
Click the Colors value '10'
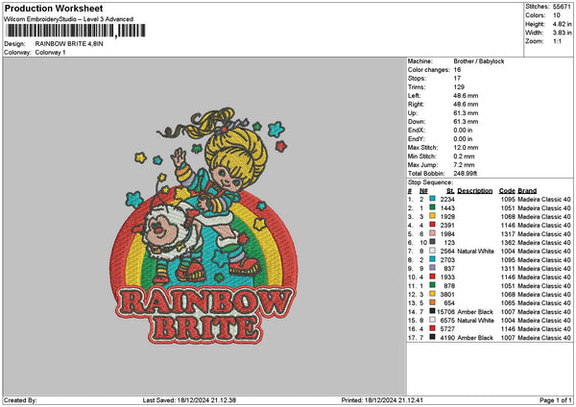(557, 15)
